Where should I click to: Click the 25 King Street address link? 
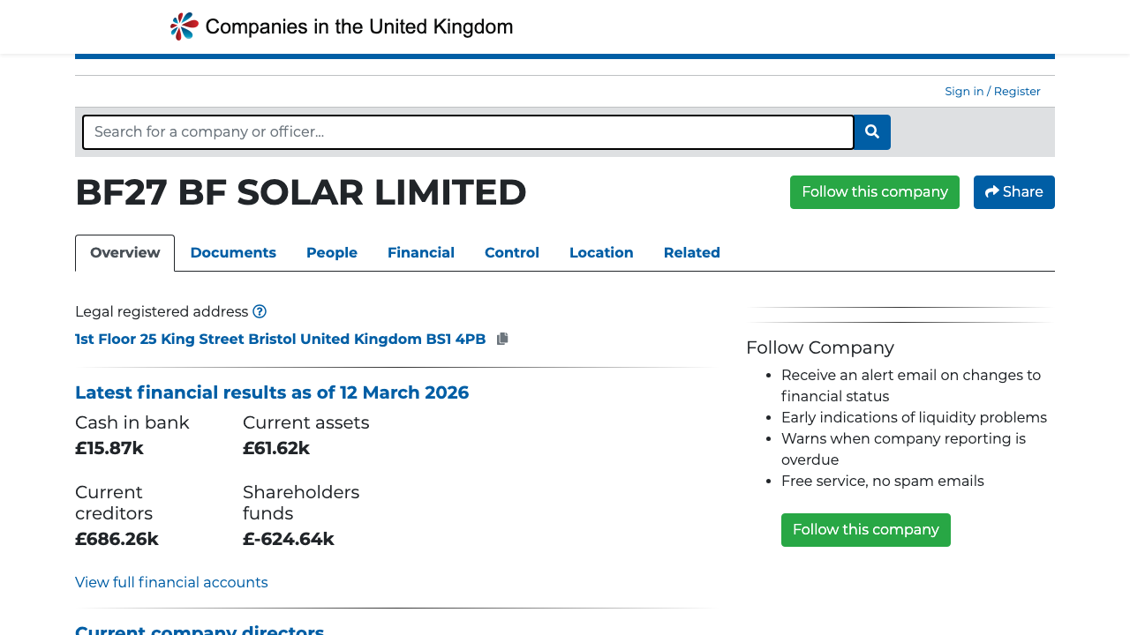(x=280, y=339)
